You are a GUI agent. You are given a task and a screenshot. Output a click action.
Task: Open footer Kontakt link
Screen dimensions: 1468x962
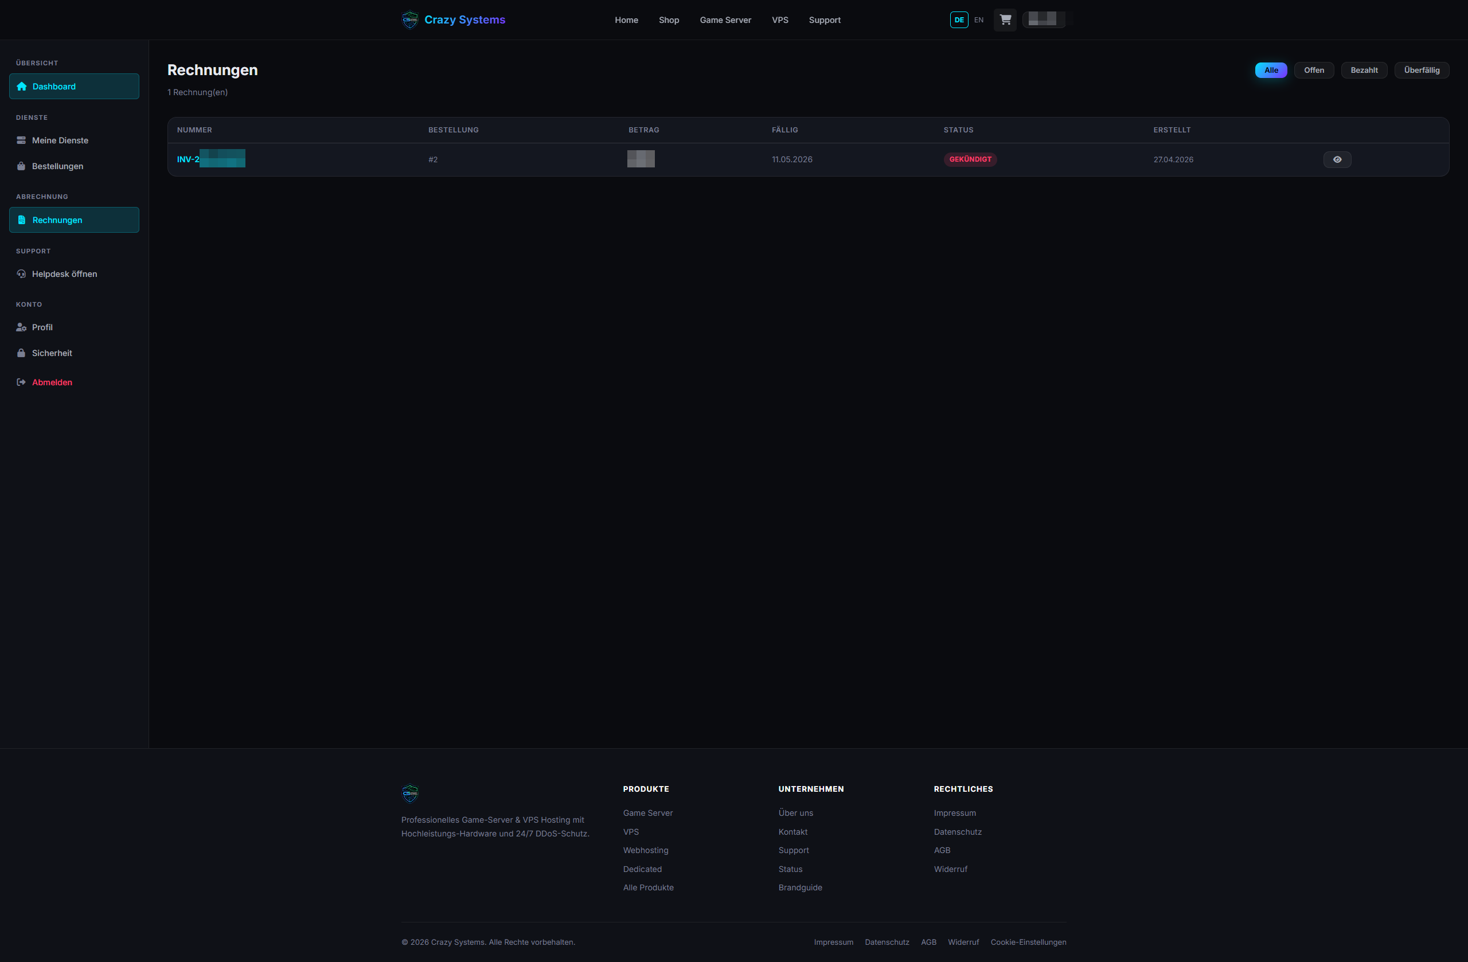click(792, 832)
